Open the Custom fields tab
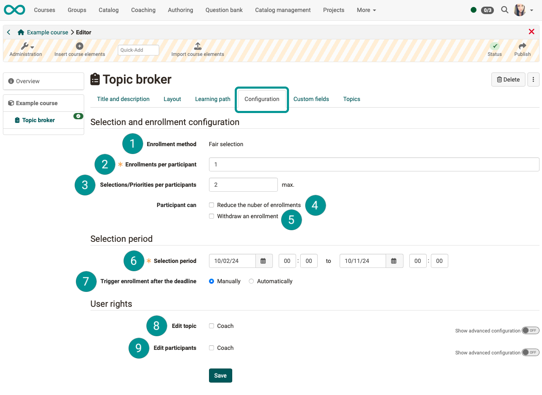This screenshot has width=542, height=395. coord(311,99)
